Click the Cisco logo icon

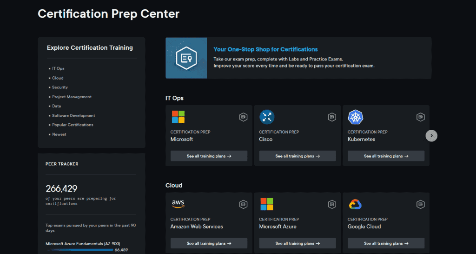(x=267, y=117)
